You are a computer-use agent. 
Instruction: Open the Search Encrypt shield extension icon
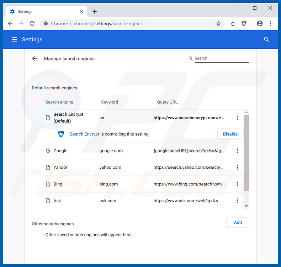[x=244, y=23]
